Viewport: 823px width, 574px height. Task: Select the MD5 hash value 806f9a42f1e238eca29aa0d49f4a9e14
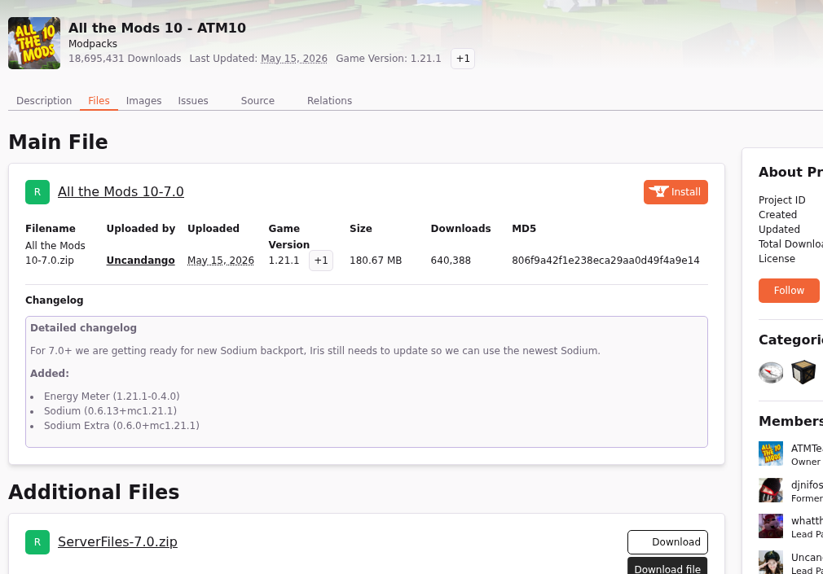(x=605, y=261)
